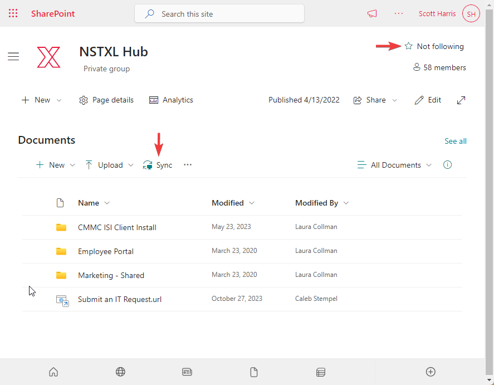Click the megaphone icon in header
Image resolution: width=494 pixels, height=385 pixels.
372,13
